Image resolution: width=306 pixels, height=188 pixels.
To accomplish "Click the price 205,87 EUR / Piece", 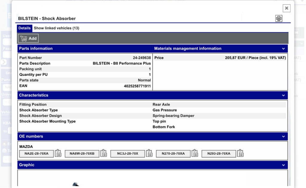I will (255, 58).
